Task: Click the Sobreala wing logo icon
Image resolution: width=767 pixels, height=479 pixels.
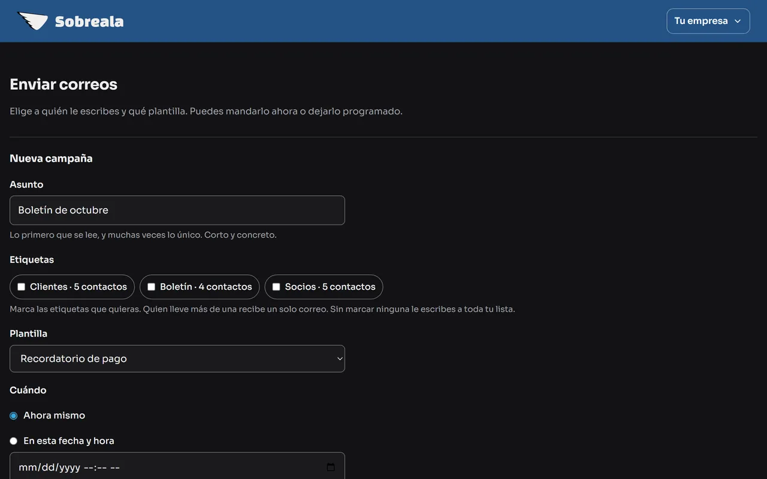Action: point(32,21)
